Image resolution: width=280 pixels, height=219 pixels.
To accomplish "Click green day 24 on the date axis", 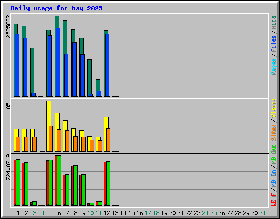I will point(205,213).
